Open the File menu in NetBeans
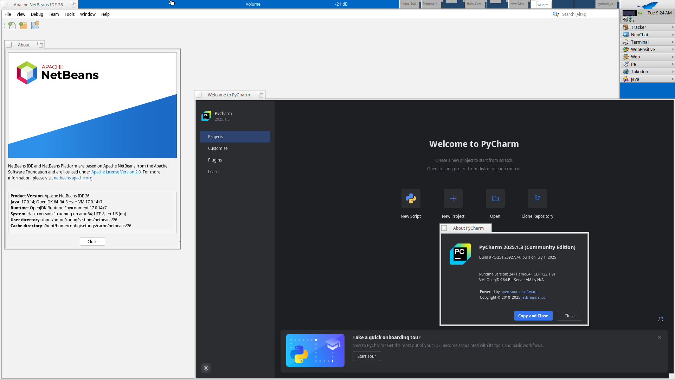This screenshot has width=675, height=380. click(8, 14)
